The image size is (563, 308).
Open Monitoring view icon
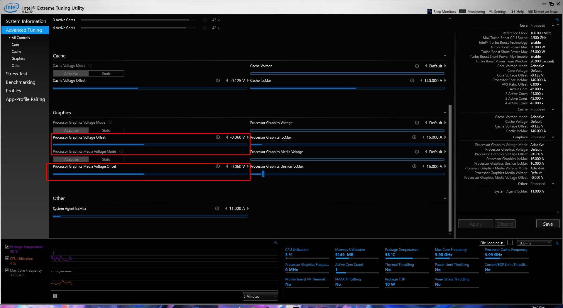pos(462,11)
